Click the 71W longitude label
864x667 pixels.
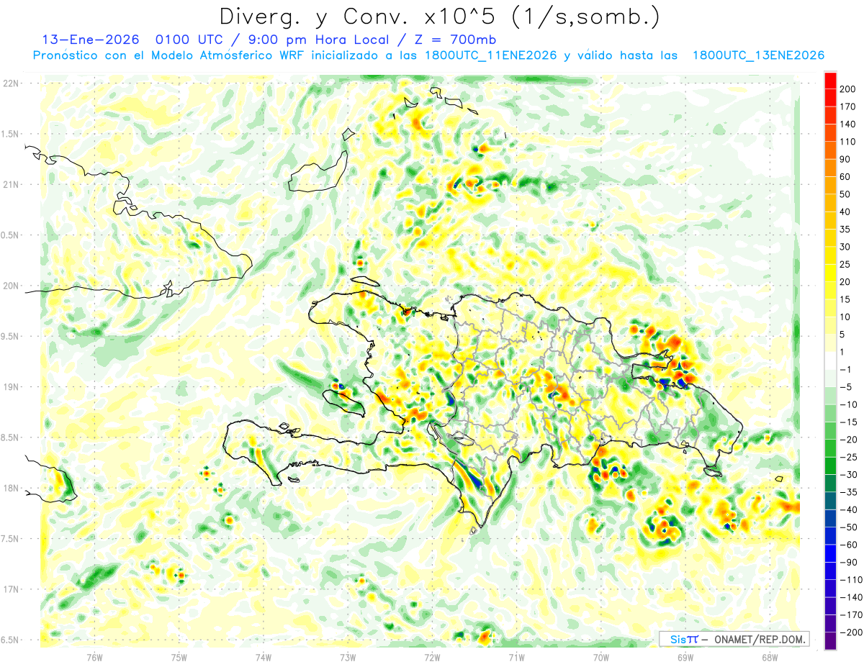click(516, 657)
